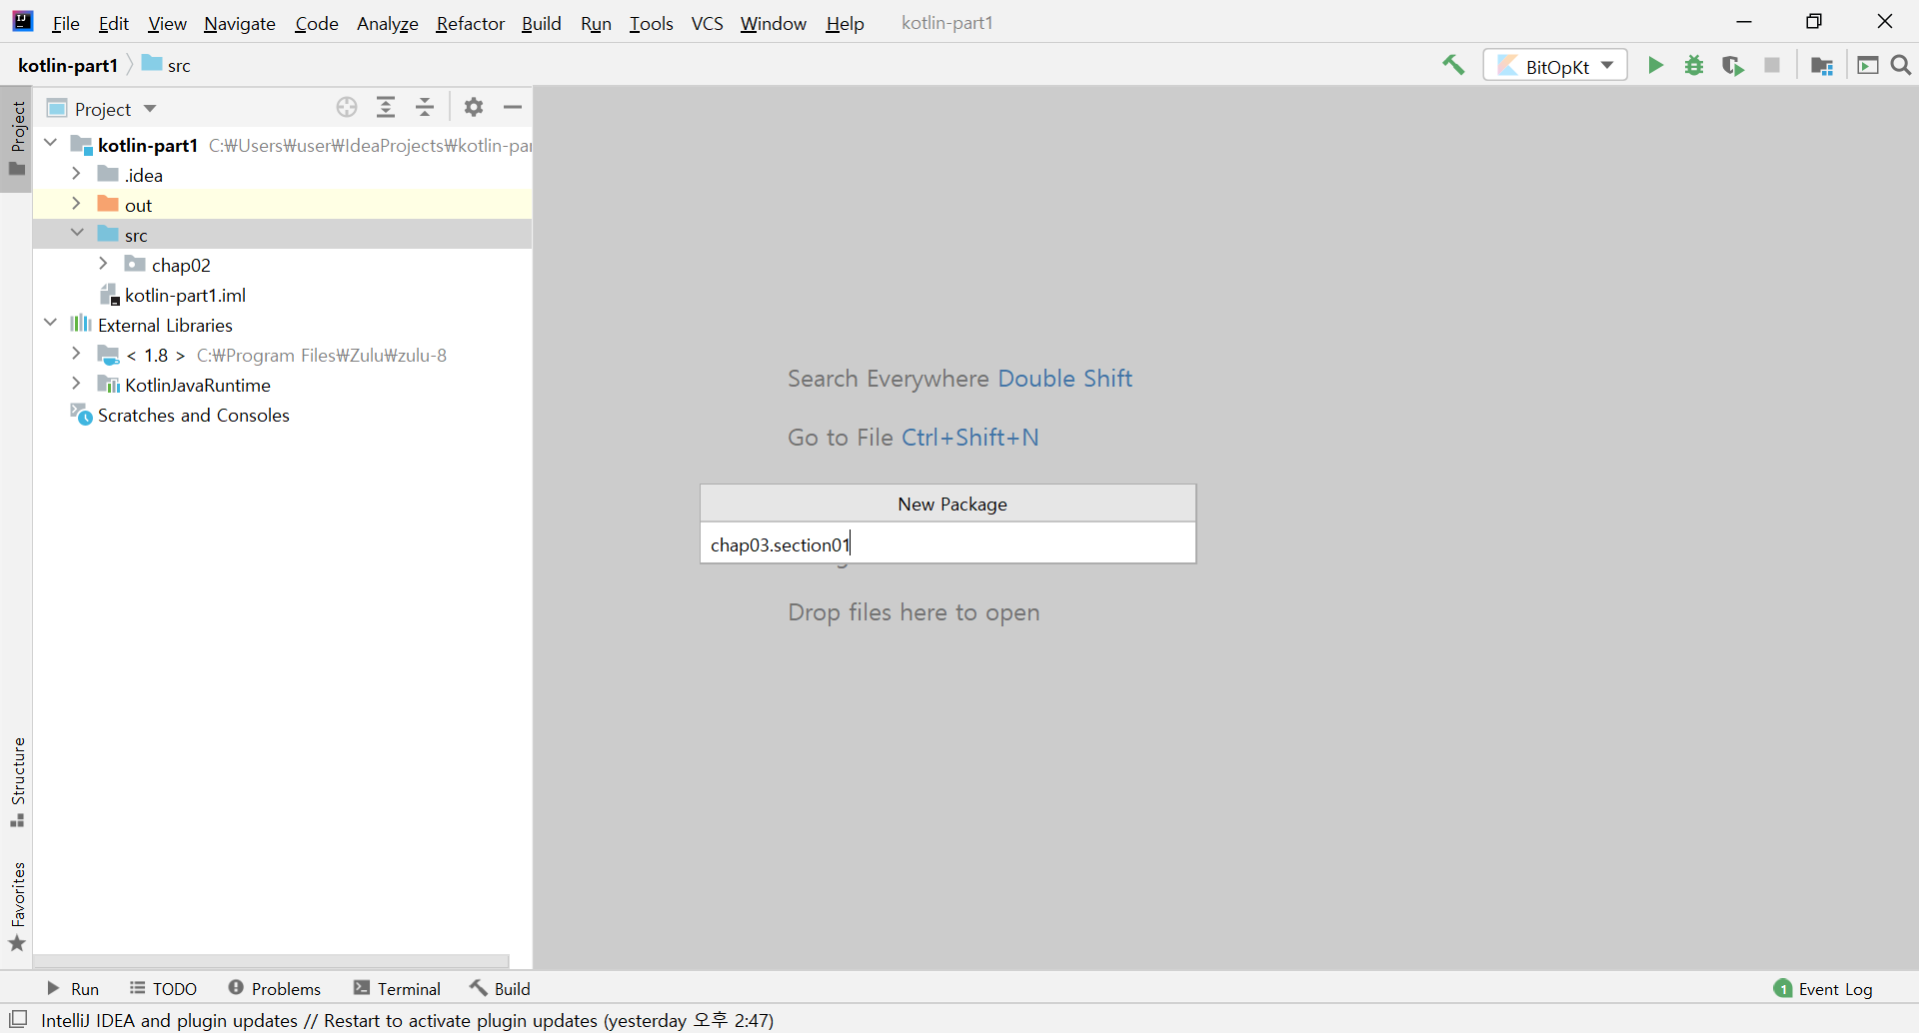Open the File menu
This screenshot has width=1919, height=1033.
click(x=66, y=23)
